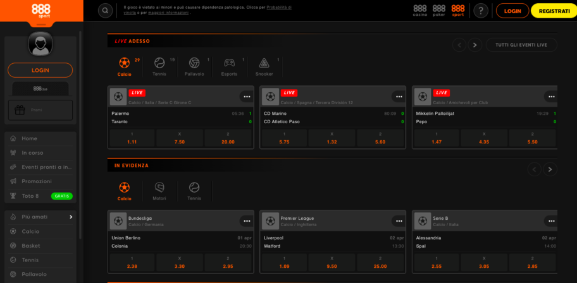Click soccer ball icon on Premier League card
Image resolution: width=577 pixels, height=283 pixels.
[x=271, y=221]
